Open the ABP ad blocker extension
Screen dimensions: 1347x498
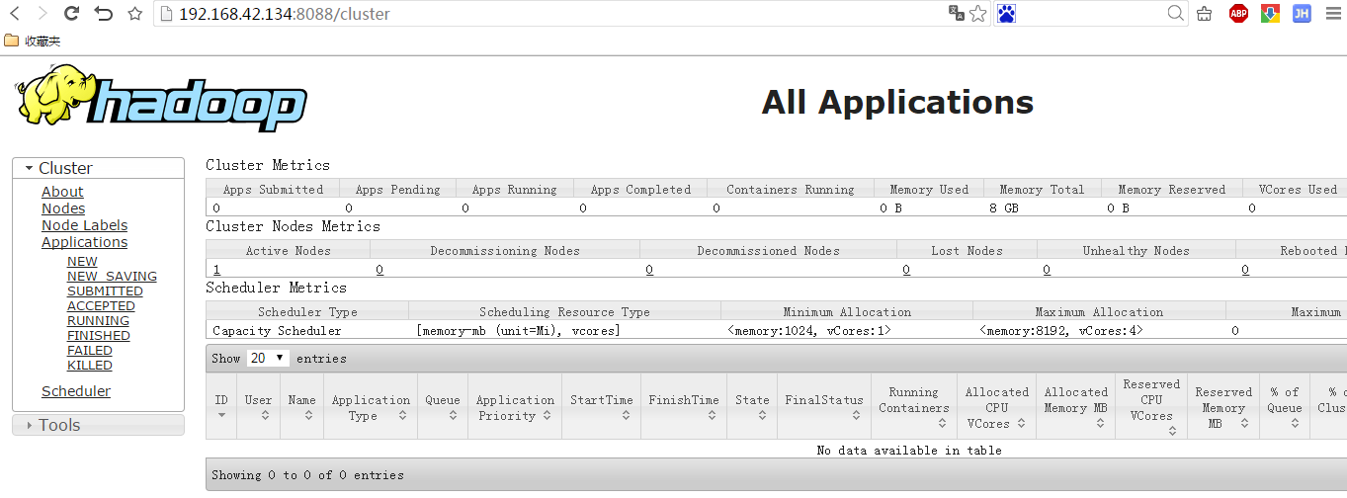(x=1238, y=14)
